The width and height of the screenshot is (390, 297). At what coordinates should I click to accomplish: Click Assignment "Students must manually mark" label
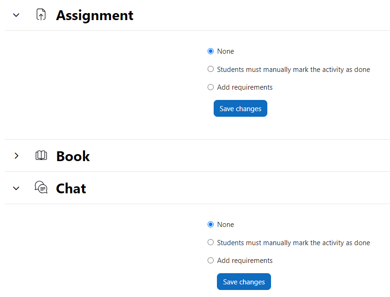293,70
